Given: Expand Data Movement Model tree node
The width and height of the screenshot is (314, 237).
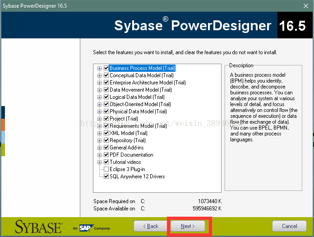Looking at the screenshot, I should (99, 90).
